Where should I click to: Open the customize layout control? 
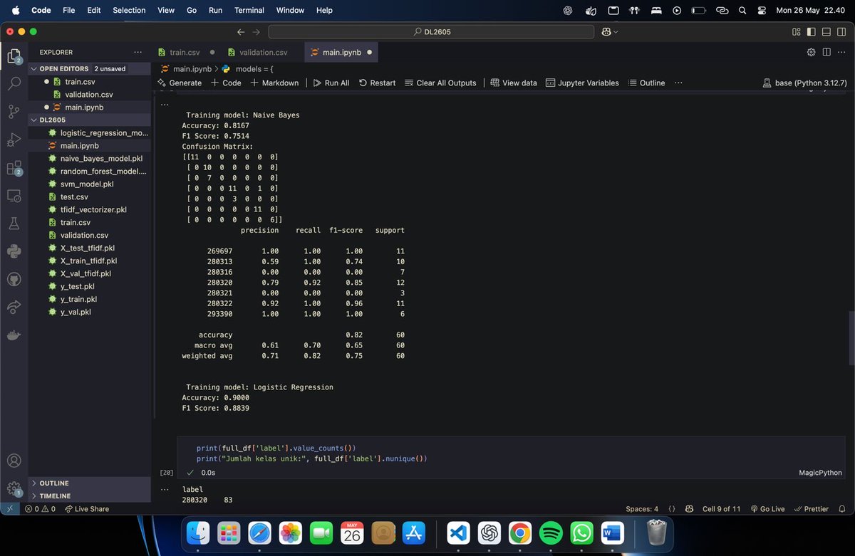(796, 32)
